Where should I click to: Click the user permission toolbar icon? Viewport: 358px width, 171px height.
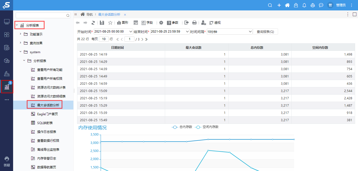(204, 23)
